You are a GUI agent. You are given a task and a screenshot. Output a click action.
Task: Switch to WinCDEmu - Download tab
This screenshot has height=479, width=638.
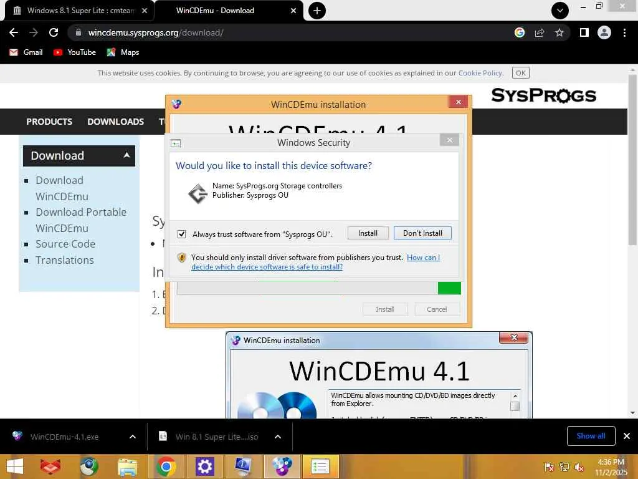(x=229, y=11)
